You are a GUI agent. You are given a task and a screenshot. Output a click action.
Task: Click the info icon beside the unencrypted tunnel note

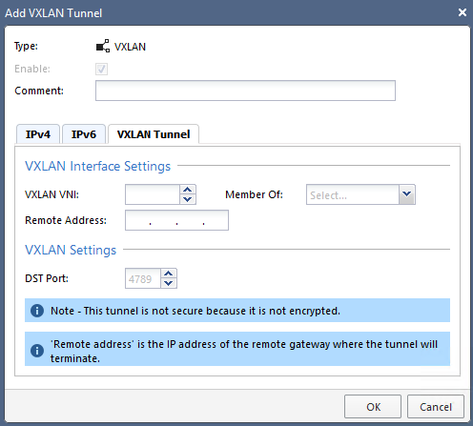(x=37, y=311)
